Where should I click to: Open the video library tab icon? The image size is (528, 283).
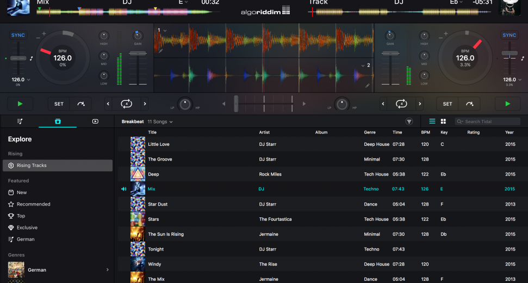(95, 121)
